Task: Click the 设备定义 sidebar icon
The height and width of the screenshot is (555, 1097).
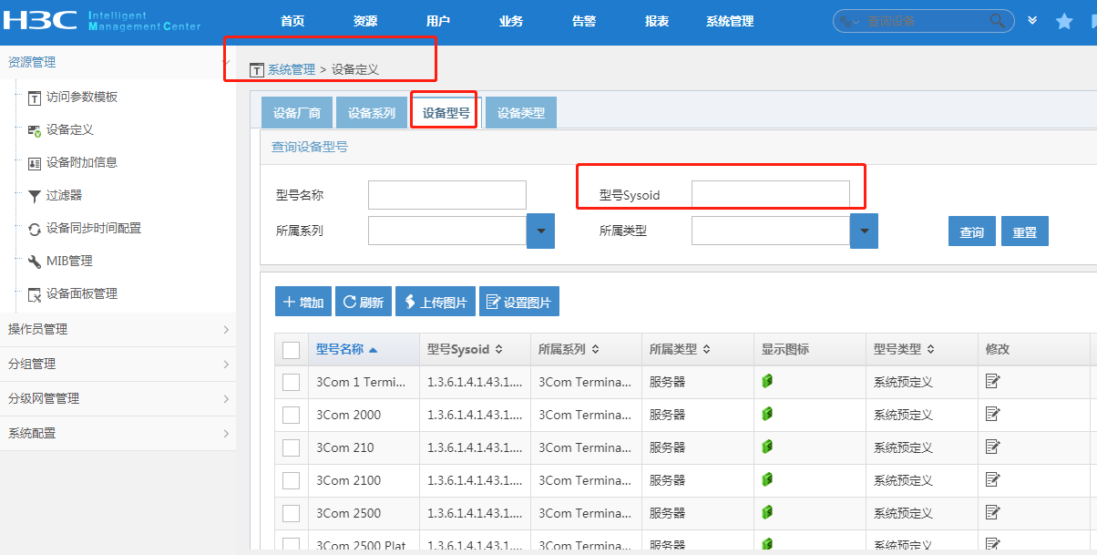Action: click(35, 130)
